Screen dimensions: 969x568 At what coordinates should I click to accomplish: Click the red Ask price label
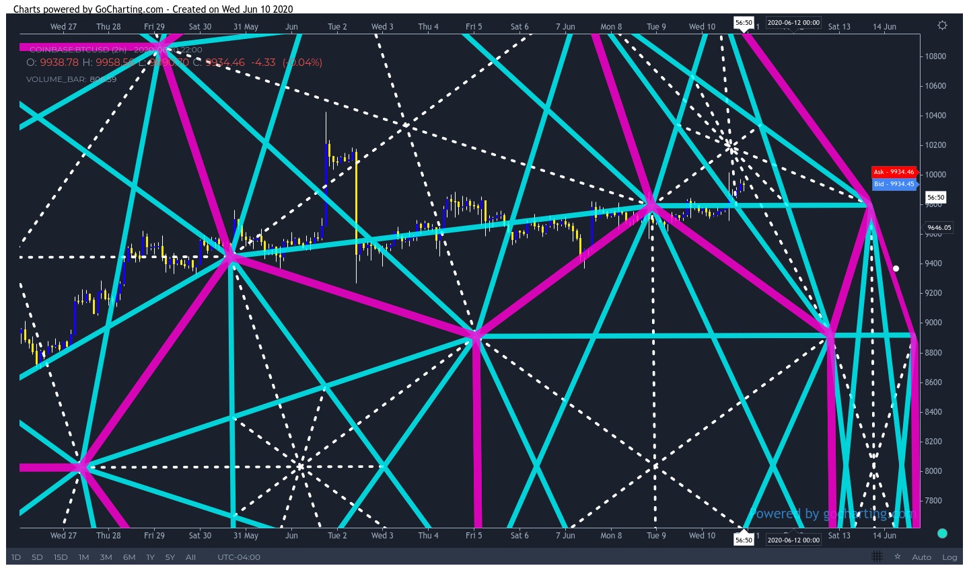pyautogui.click(x=894, y=172)
